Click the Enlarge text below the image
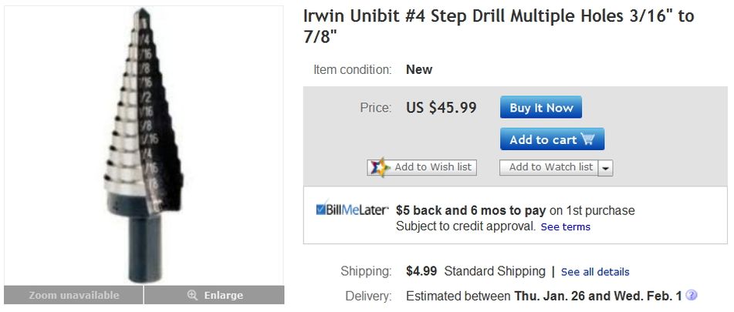Viewport: 734px width, 312px height. click(x=224, y=295)
